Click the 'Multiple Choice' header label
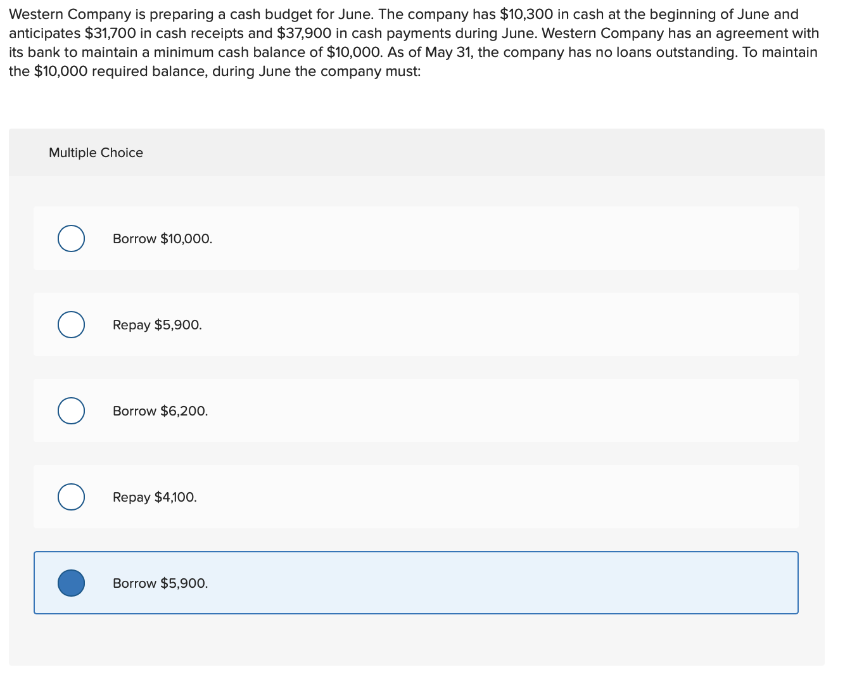Viewport: 864px width, 679px height. tap(96, 153)
